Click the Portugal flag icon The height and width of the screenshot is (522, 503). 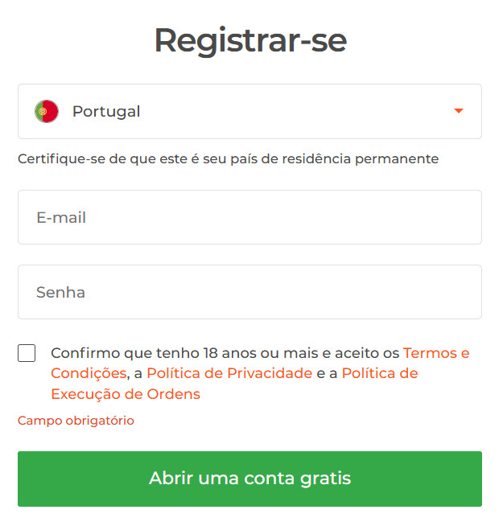[47, 112]
